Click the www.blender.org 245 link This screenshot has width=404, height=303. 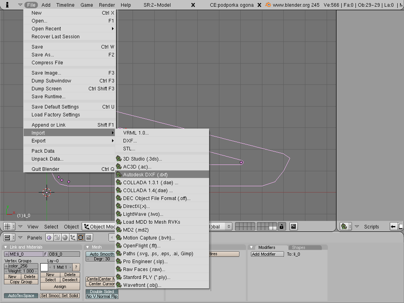click(296, 5)
